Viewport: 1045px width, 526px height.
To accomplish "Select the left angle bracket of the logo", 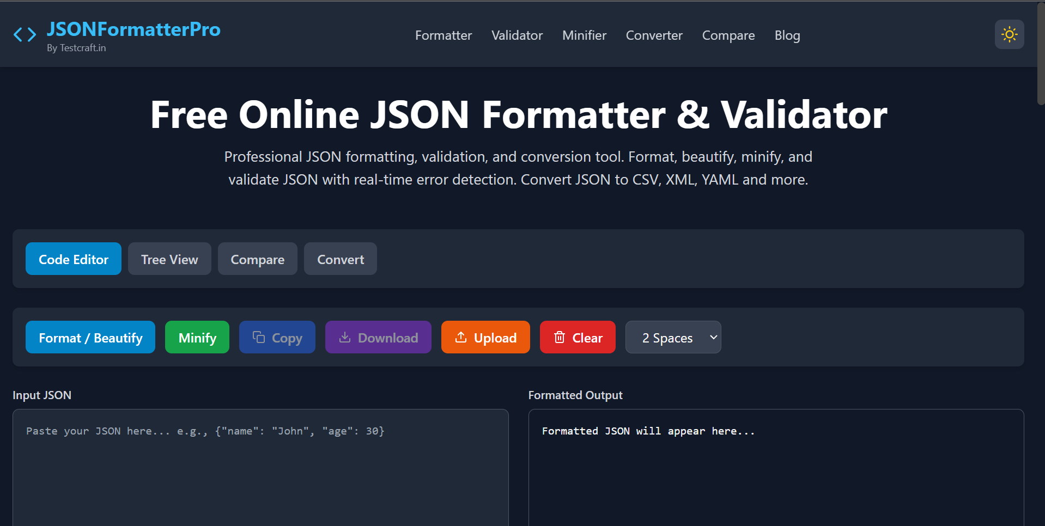I will click(19, 34).
